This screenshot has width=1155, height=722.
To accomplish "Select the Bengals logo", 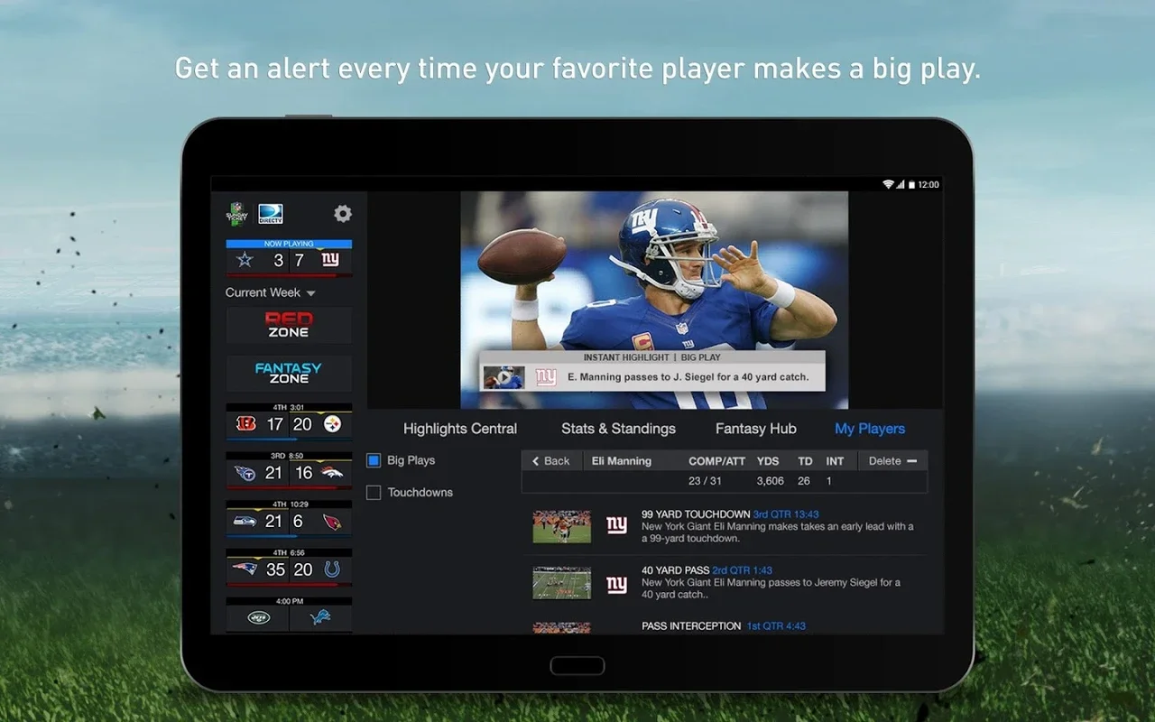I will tap(245, 424).
